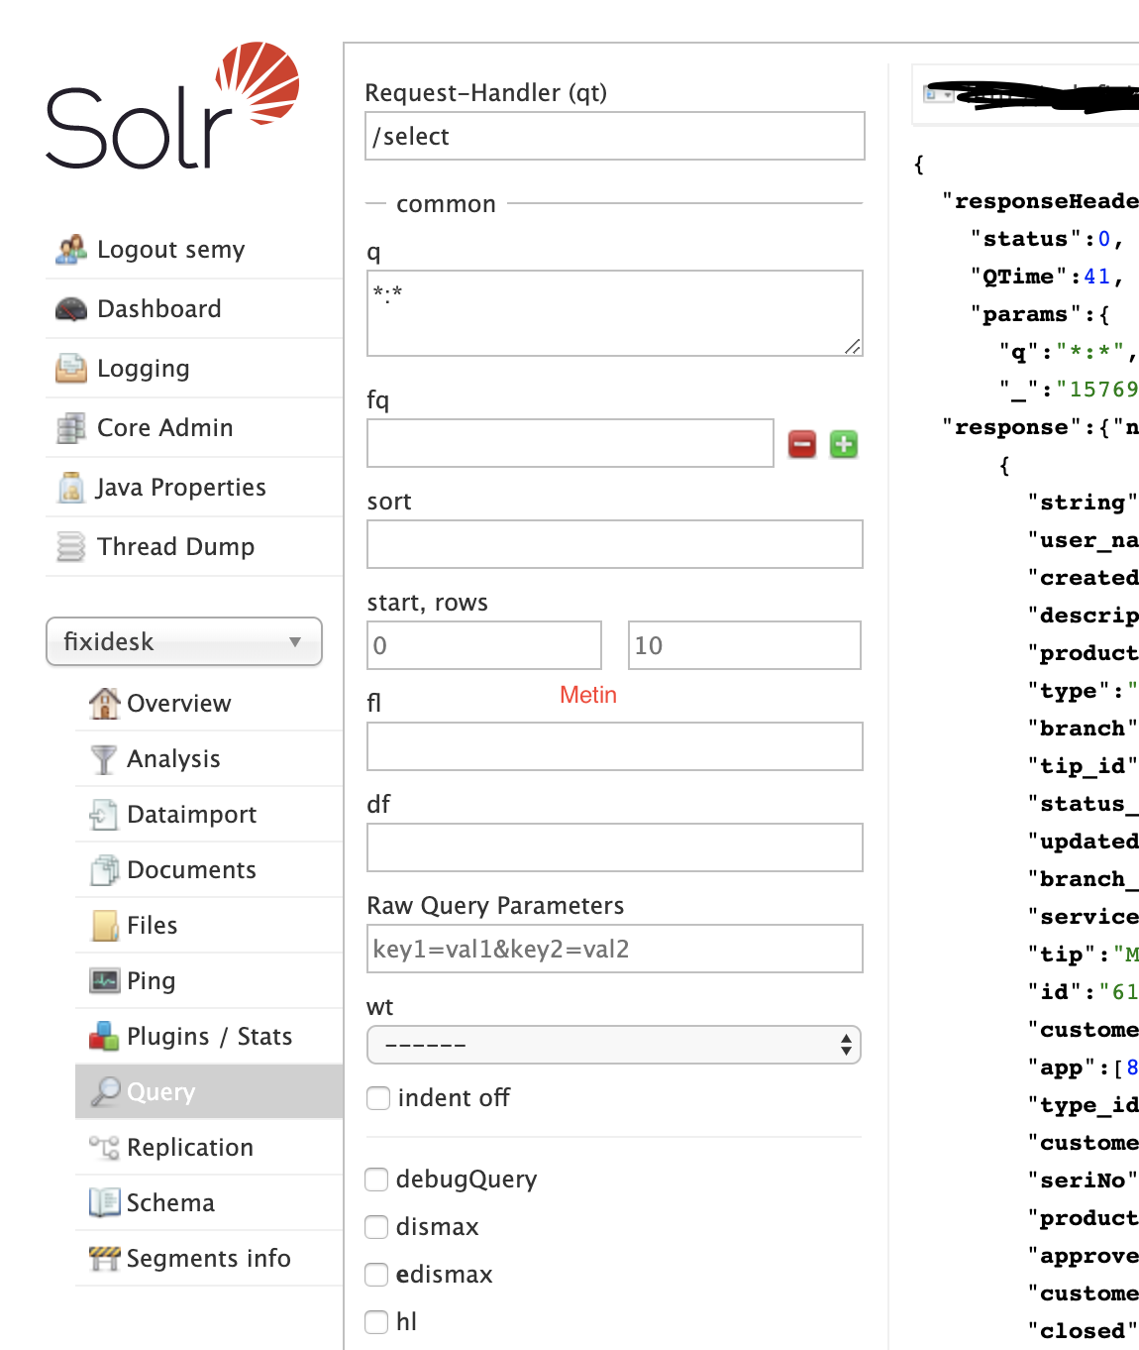Open Ping via its heartbeat icon
Viewport: 1139px width, 1350px height.
click(x=103, y=980)
